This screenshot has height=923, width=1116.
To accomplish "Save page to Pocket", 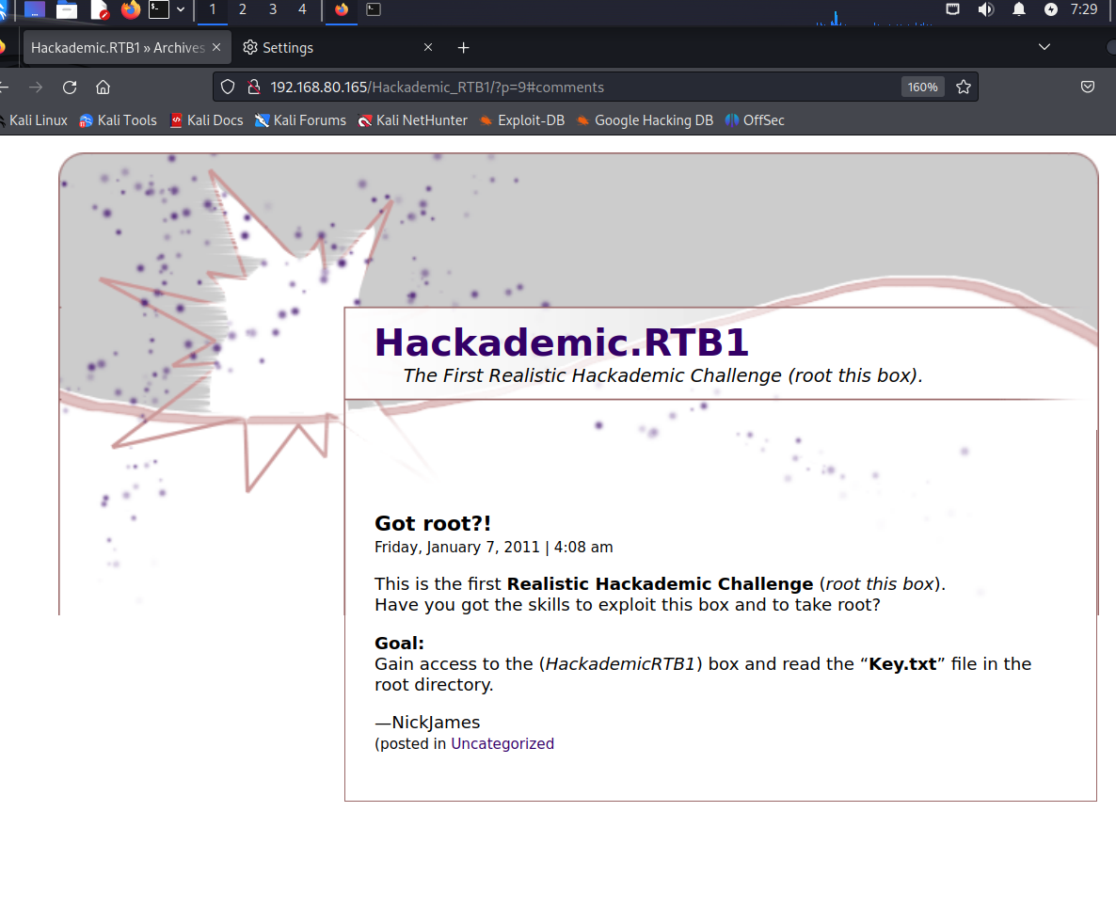I will (1088, 87).
